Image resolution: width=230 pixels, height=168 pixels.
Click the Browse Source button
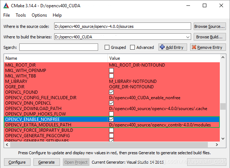[210, 26]
